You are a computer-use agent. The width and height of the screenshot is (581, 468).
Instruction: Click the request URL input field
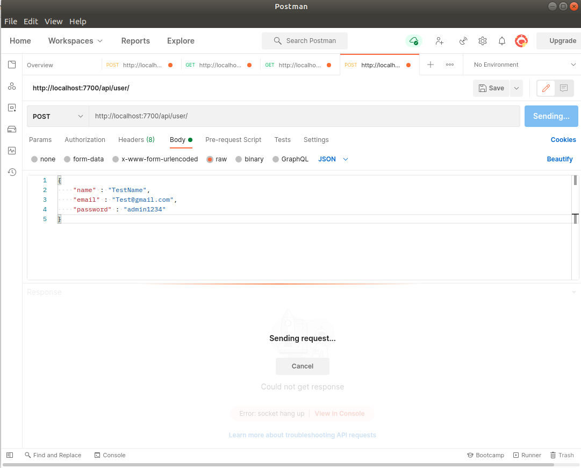point(304,116)
